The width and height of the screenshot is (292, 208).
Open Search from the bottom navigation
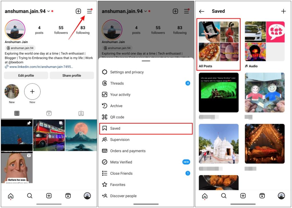30,196
